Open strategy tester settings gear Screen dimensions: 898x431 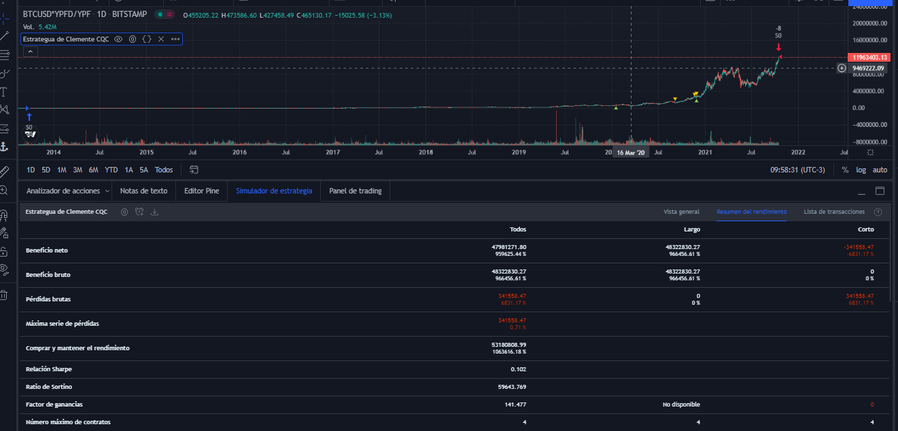coord(124,212)
